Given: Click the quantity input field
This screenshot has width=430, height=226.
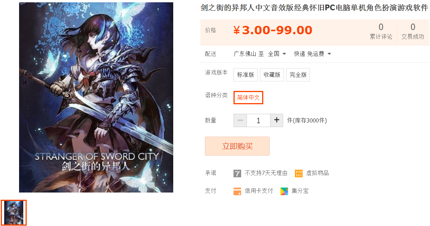Looking at the screenshot, I should 258,120.
